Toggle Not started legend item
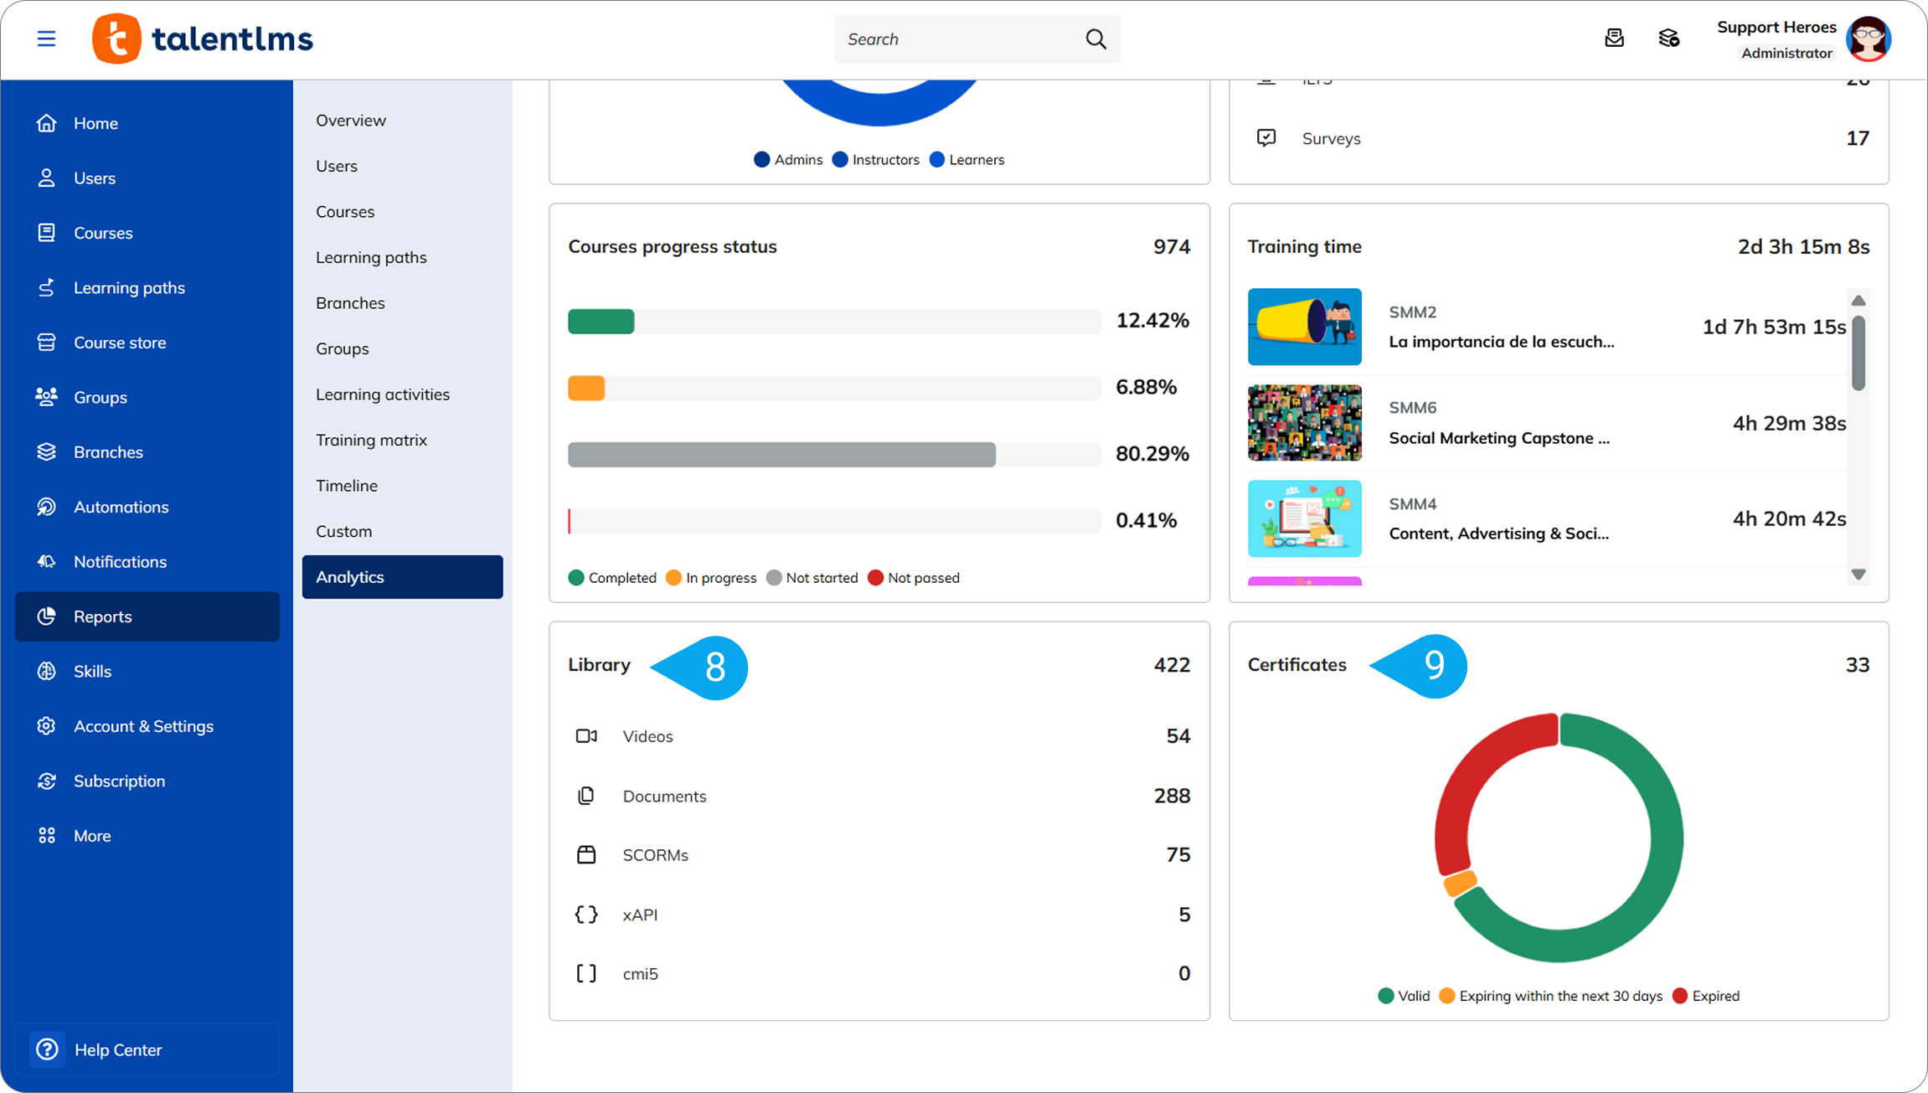 812,578
